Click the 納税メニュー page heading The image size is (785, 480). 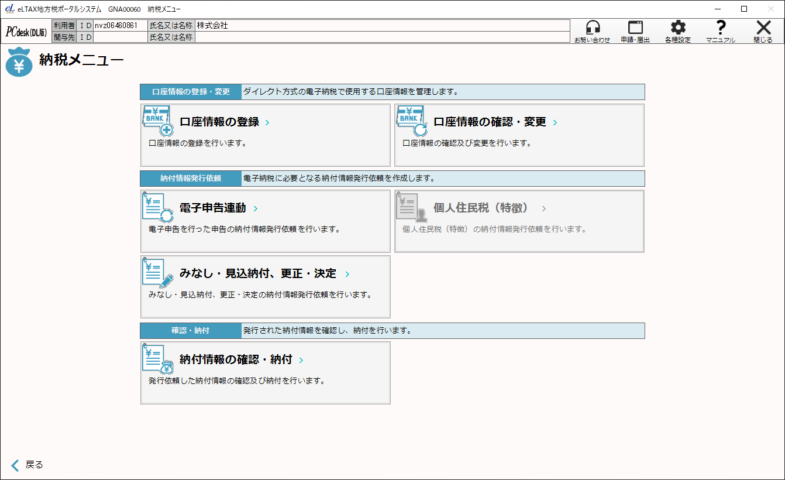(81, 60)
